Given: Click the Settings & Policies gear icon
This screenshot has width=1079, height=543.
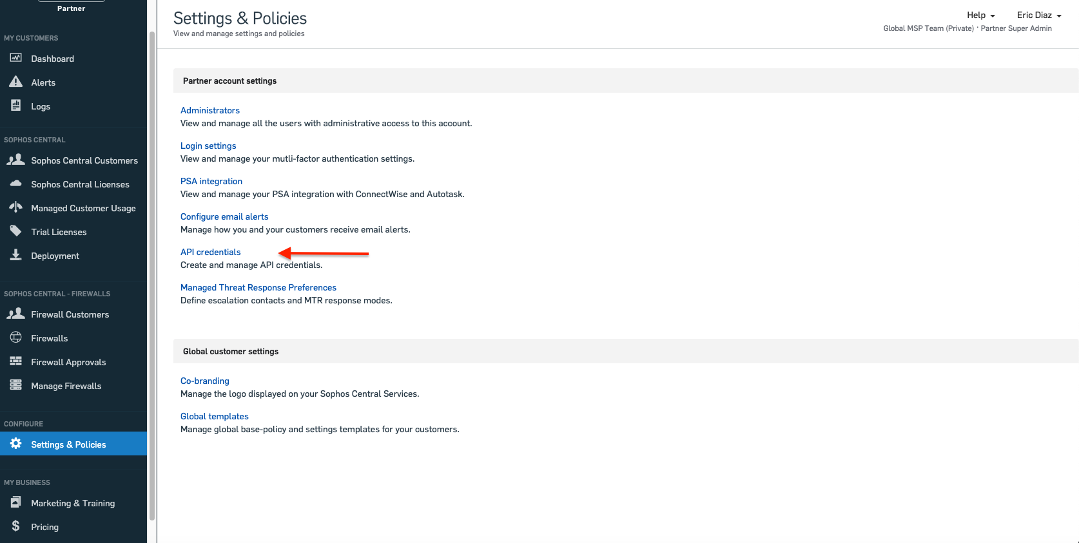Looking at the screenshot, I should point(15,444).
